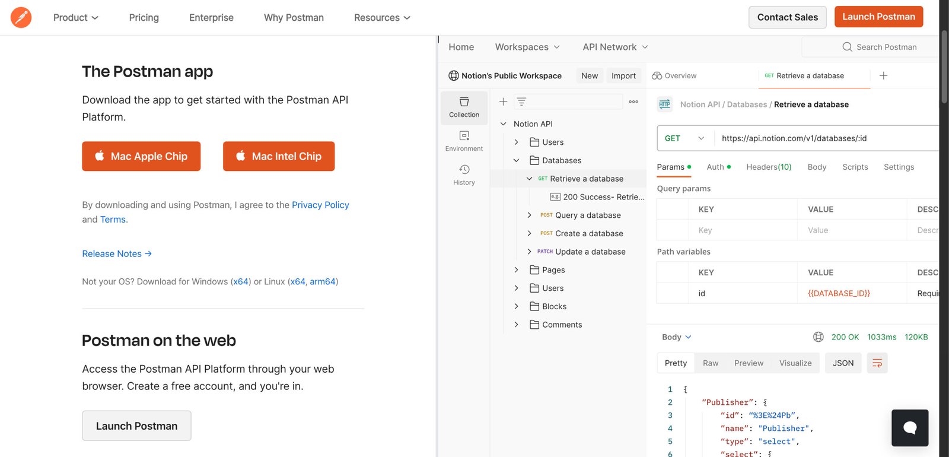
Task: Click the plus icon to add collection
Action: coord(503,101)
